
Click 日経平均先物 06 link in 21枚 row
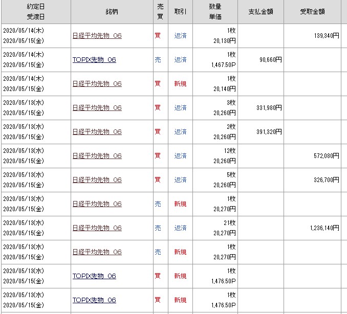click(97, 228)
